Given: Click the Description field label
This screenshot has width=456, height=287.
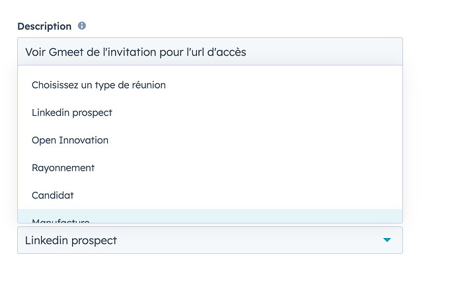Looking at the screenshot, I should click(x=44, y=26).
